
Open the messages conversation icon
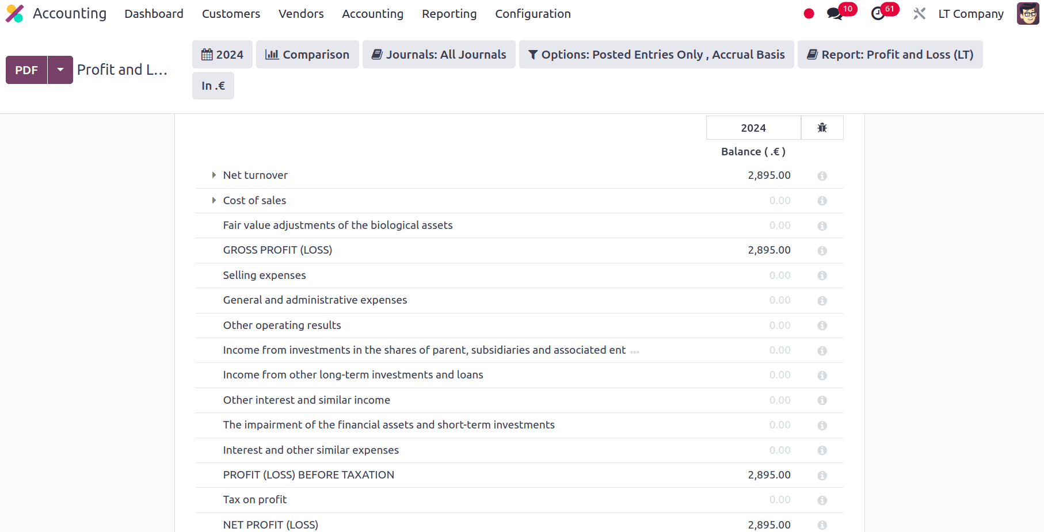(x=835, y=14)
